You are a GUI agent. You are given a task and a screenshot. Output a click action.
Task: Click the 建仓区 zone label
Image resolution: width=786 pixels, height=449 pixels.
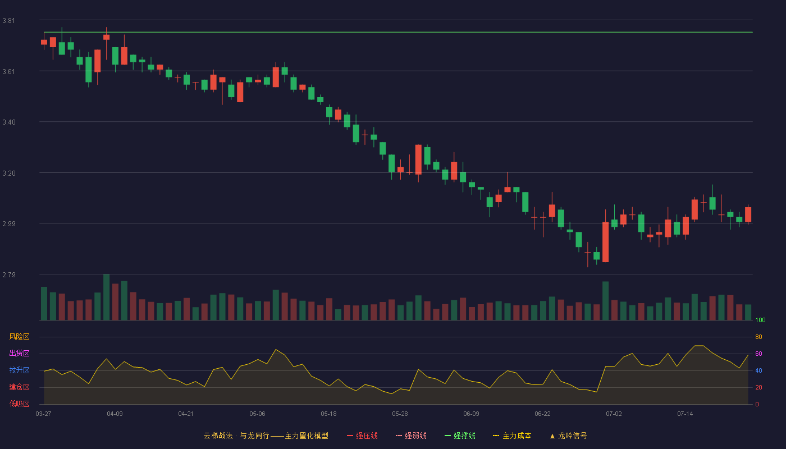19,387
